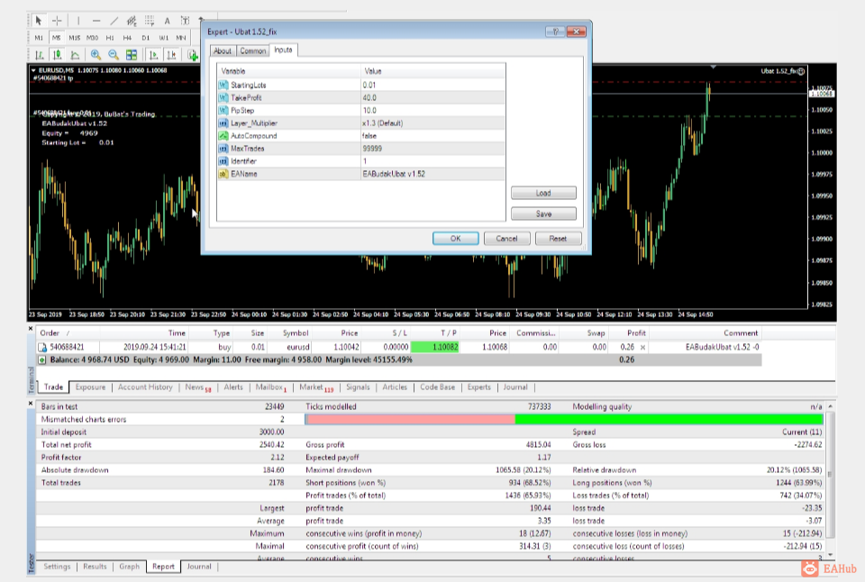Screen dimensions: 865x582
Task: Click the Cancel button
Action: tap(506, 239)
